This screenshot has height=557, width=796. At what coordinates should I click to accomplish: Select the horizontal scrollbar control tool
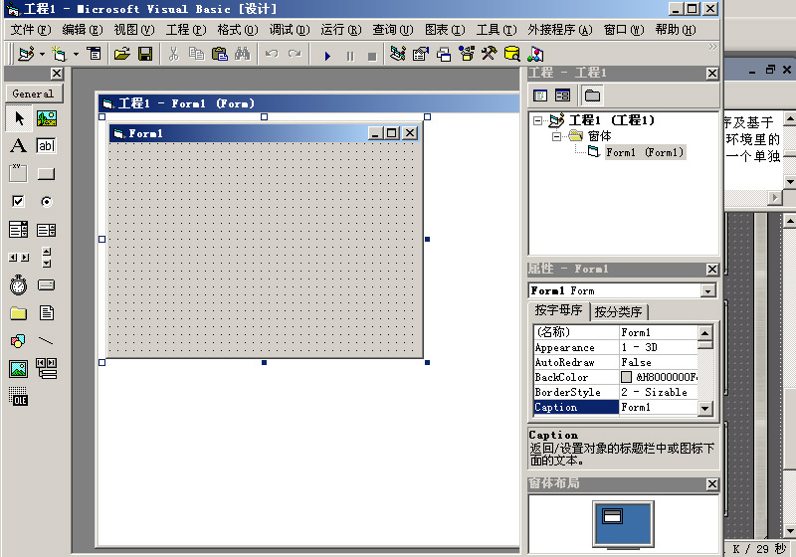[19, 258]
